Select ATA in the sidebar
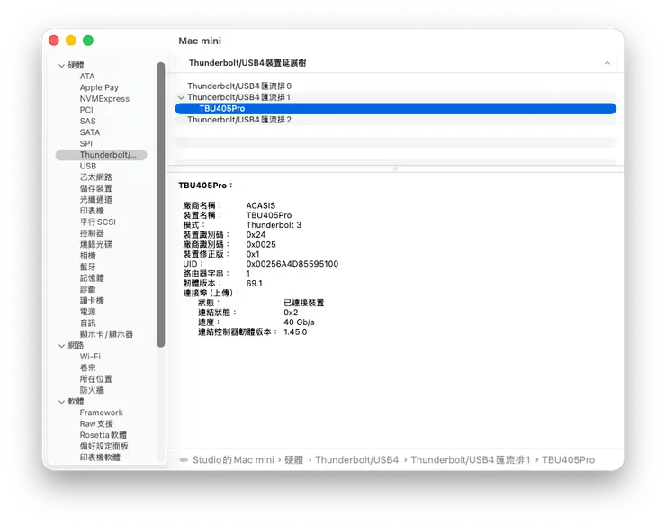This screenshot has height=526, width=666. tap(87, 77)
